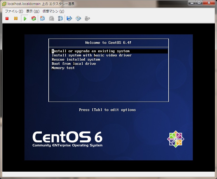This screenshot has height=179, width=217.
Task: Select 'Install system with basic video driver'
Action: coord(92,55)
